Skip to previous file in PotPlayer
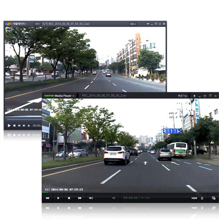 tap(19, 125)
